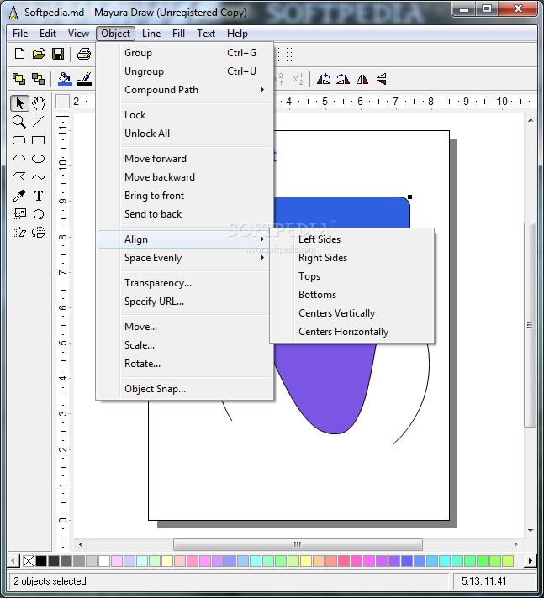Select the magnifier zoom tool
This screenshot has height=598, width=544.
(19, 122)
